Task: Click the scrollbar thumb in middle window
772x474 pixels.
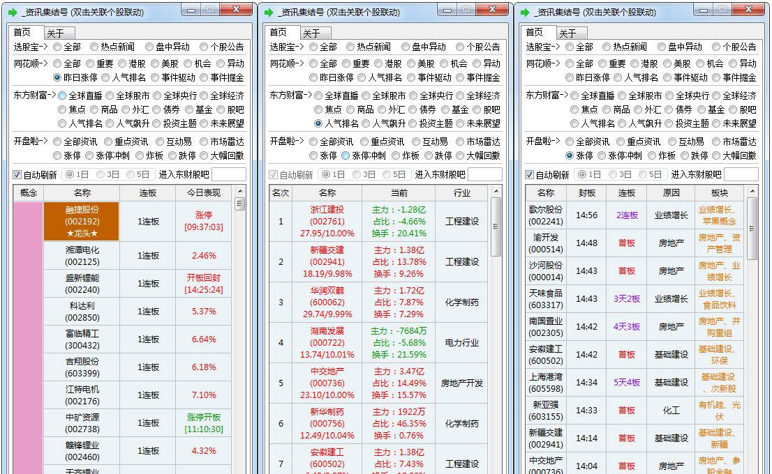Action: [x=496, y=227]
